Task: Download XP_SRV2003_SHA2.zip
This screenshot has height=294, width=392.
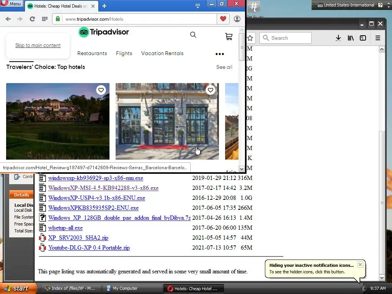Action: tap(78, 238)
